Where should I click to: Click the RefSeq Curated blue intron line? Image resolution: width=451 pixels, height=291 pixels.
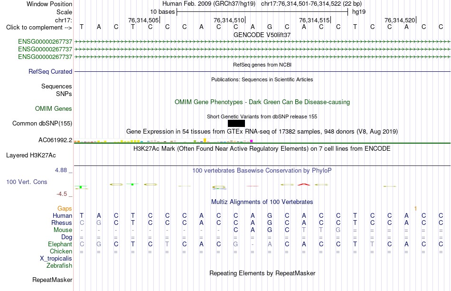pyautogui.click(x=262, y=71)
